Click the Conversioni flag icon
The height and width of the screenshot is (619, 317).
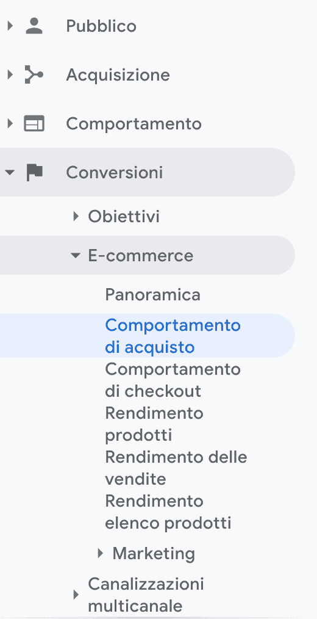click(35, 173)
